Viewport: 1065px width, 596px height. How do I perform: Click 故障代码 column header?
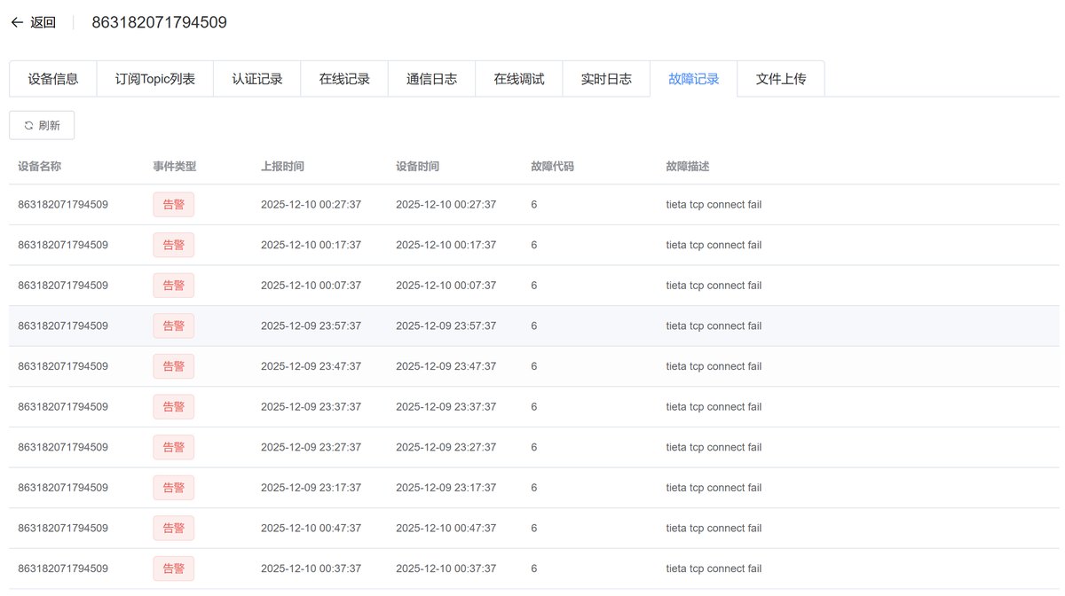point(552,167)
